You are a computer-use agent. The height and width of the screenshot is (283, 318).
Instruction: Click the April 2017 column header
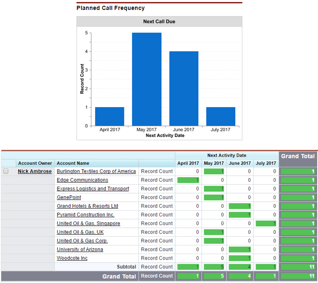coord(188,163)
